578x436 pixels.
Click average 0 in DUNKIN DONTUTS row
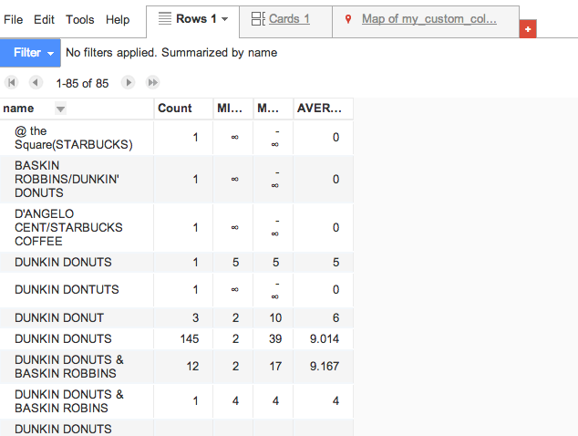click(335, 289)
